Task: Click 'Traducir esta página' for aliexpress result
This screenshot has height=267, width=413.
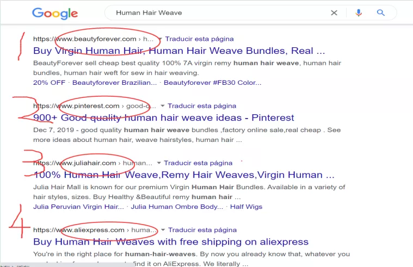Action: 202,230
